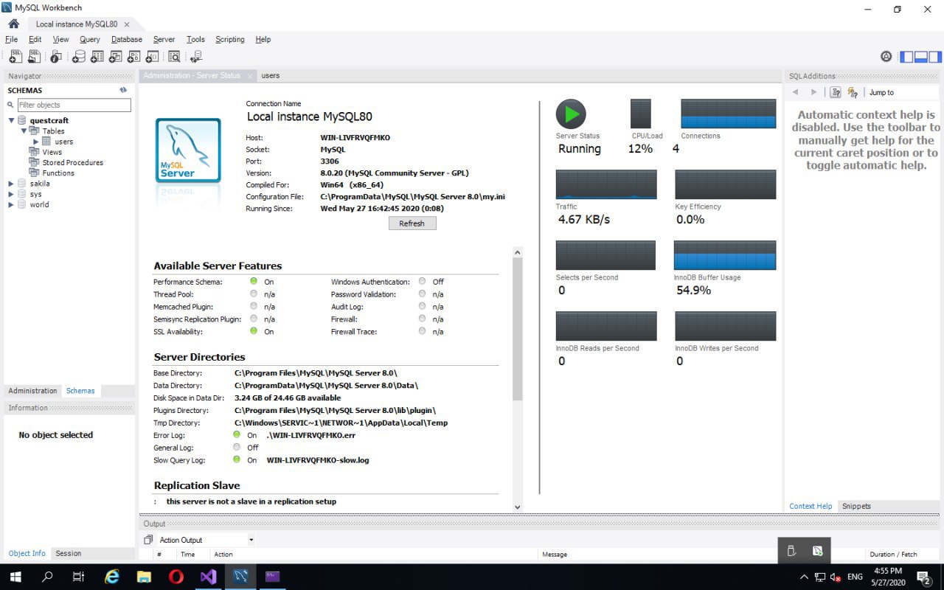Create a new table toolbar icon
Image resolution: width=944 pixels, height=590 pixels.
pyautogui.click(x=97, y=56)
